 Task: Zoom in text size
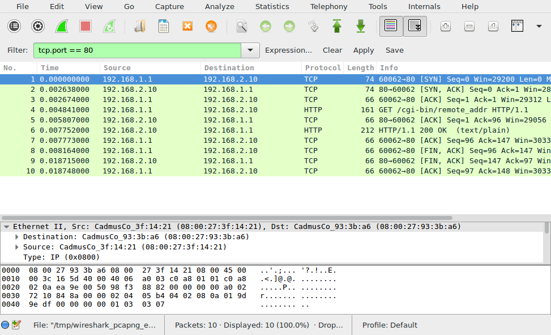(x=446, y=26)
